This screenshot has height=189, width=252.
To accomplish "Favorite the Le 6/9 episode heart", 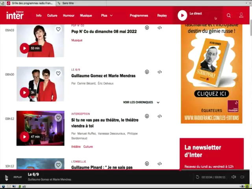I will tap(58, 73).
